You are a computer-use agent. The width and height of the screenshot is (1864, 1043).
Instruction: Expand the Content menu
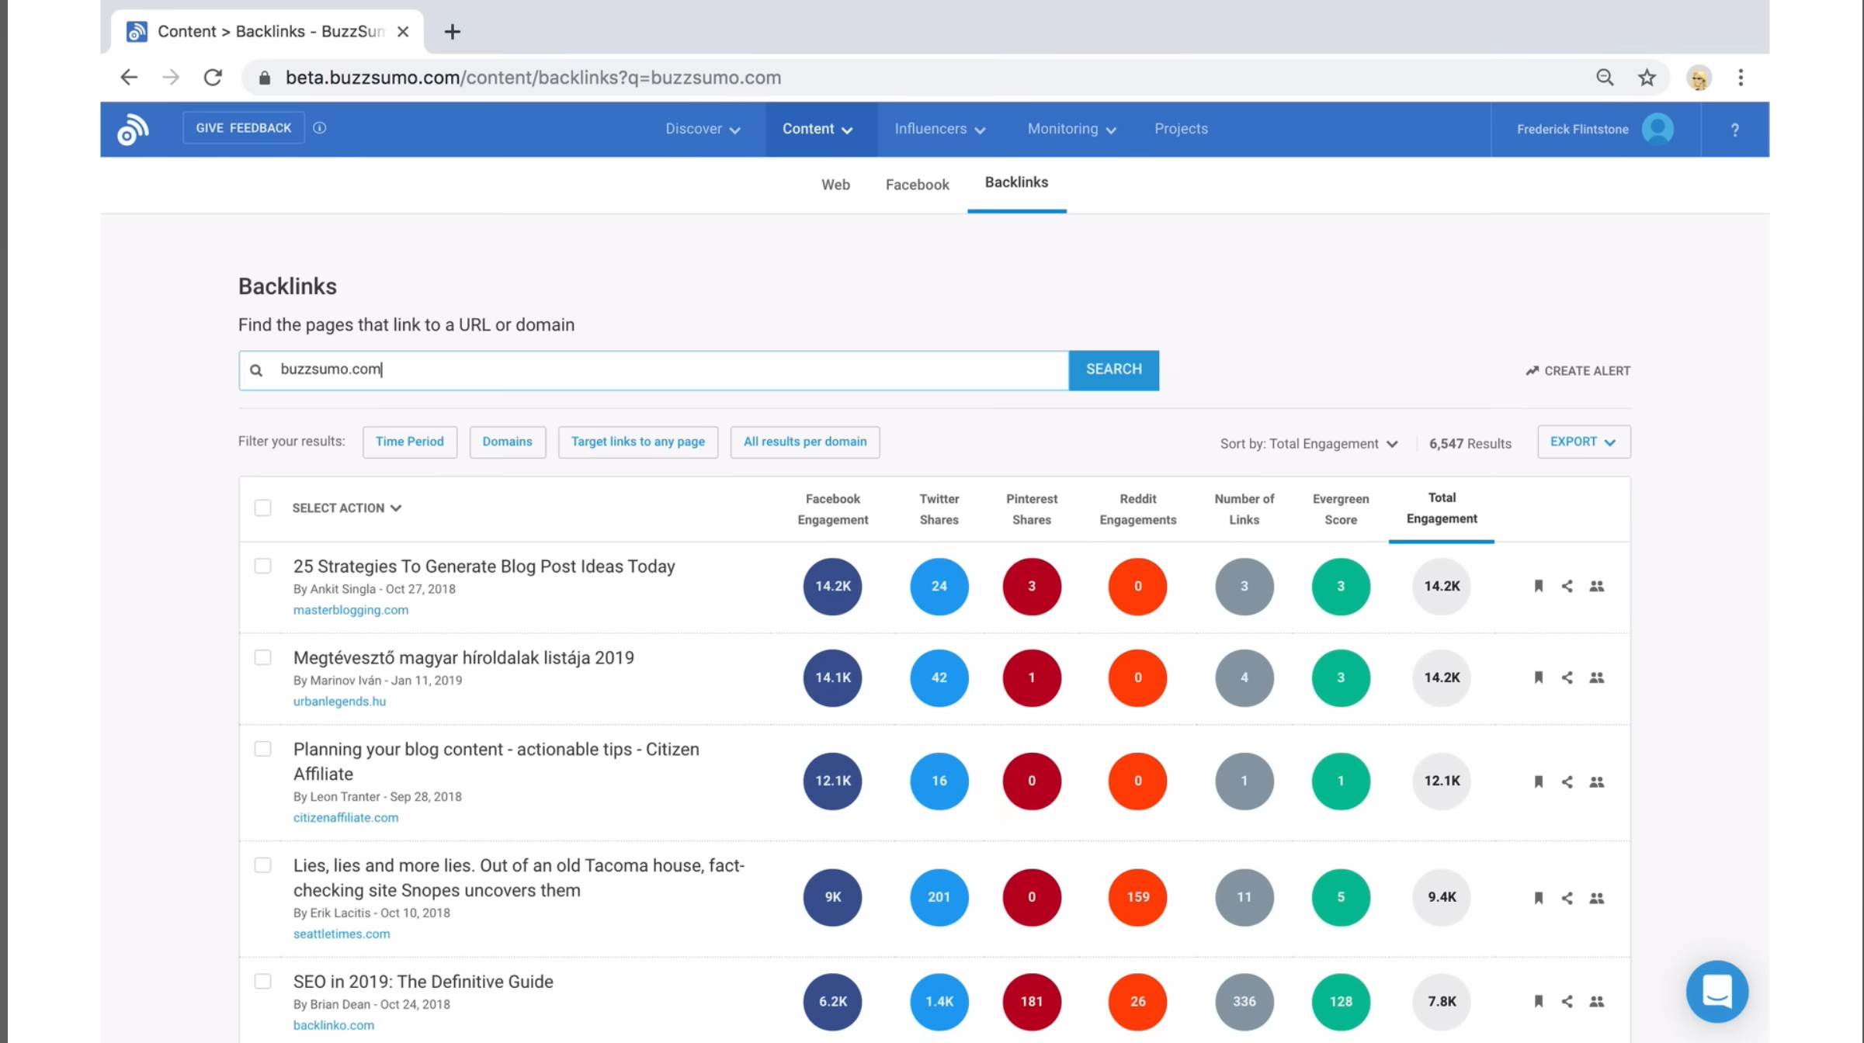[817, 129]
